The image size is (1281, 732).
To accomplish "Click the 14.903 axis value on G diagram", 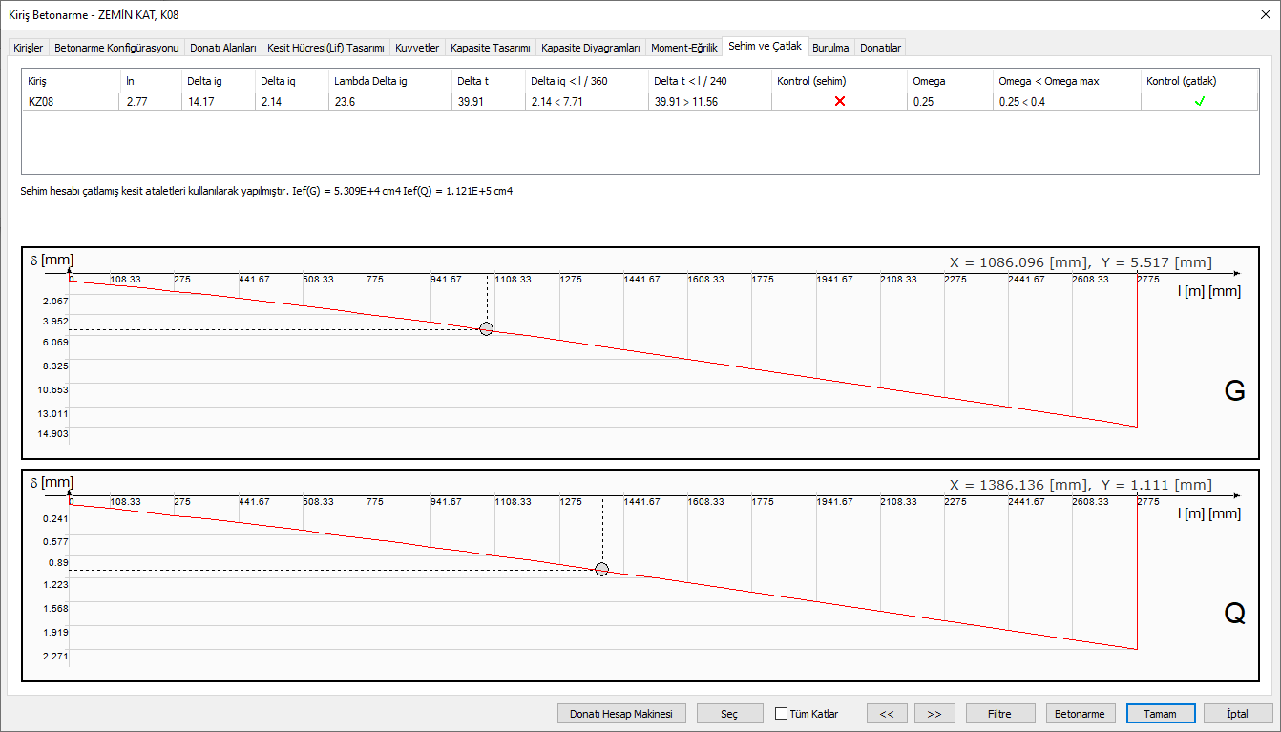I will click(x=54, y=434).
